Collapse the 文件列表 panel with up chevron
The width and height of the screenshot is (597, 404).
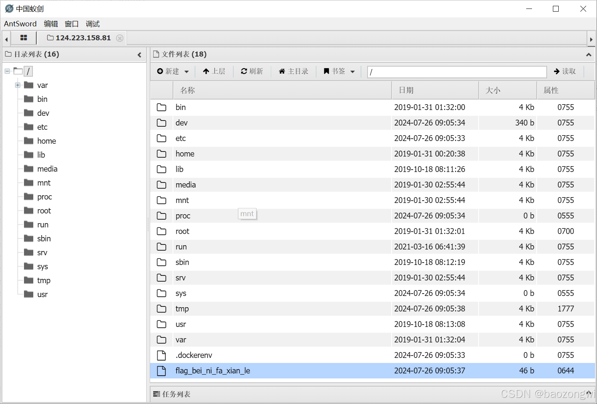coord(588,55)
